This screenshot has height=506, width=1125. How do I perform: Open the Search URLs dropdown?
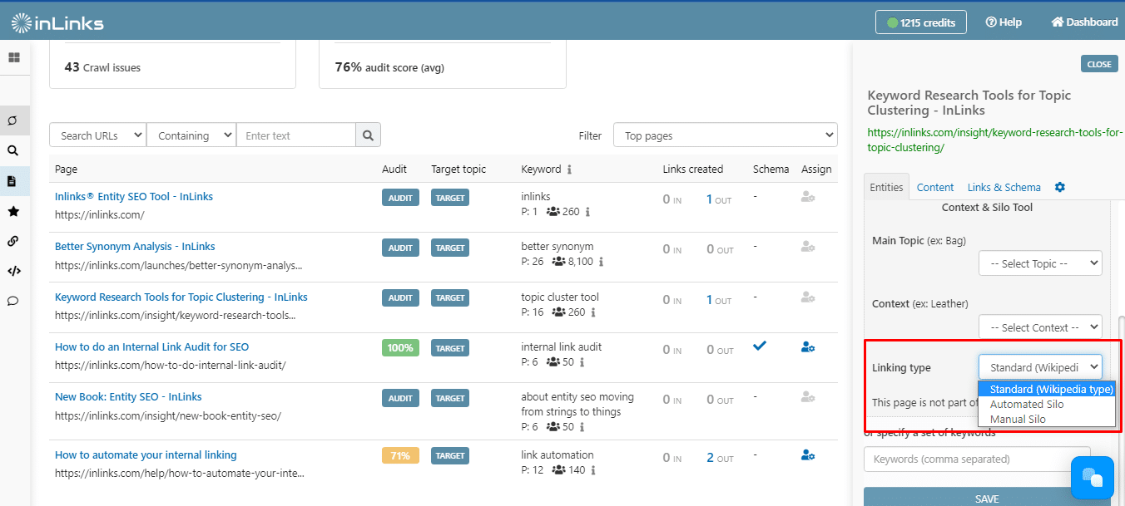tap(98, 135)
